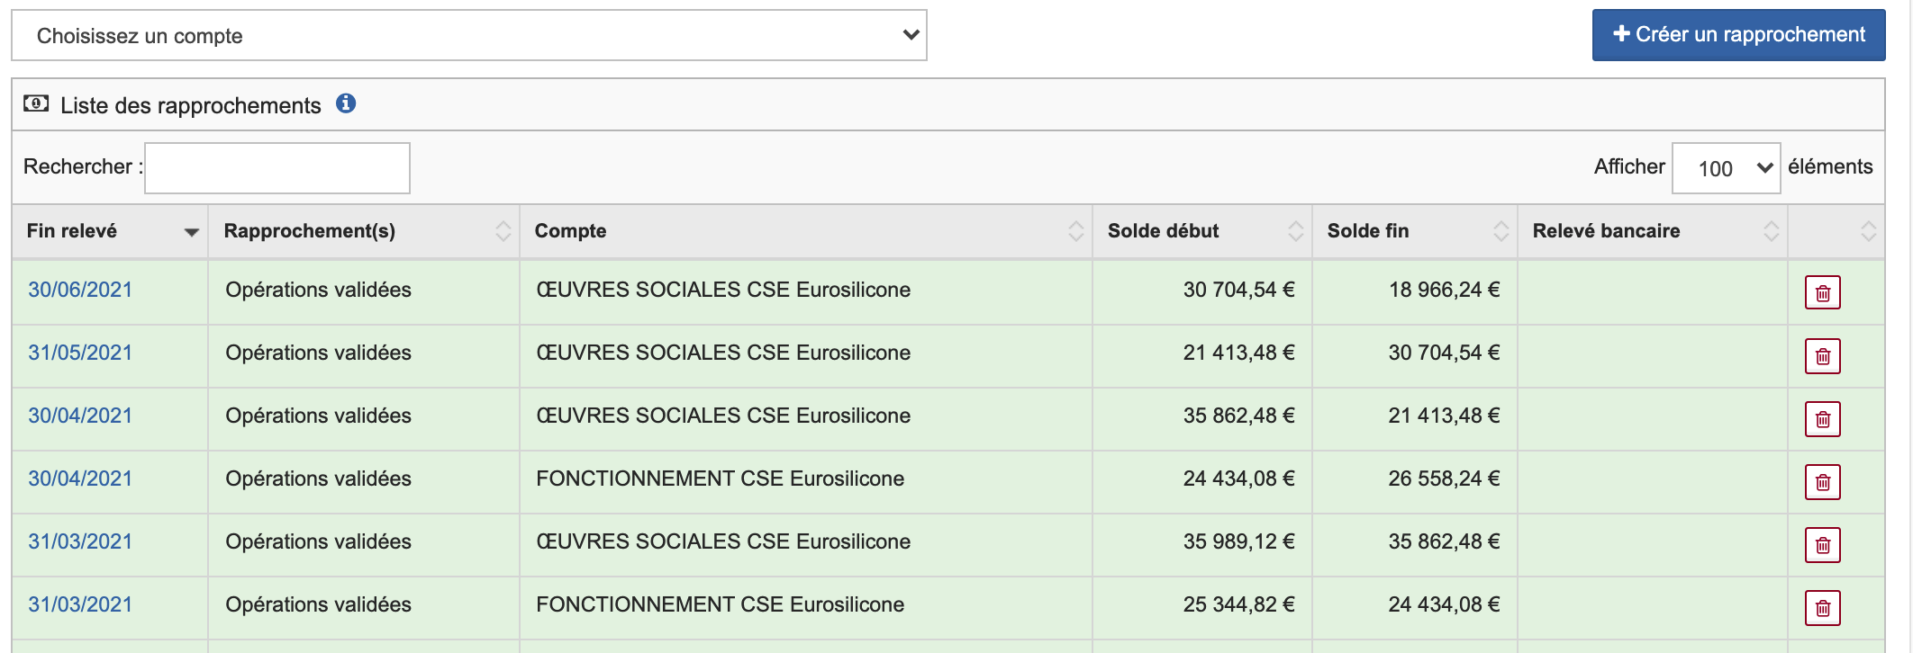
Task: Remove the 31/03/2021 ŒUVRES SOCIALES entry
Action: coord(1822,545)
